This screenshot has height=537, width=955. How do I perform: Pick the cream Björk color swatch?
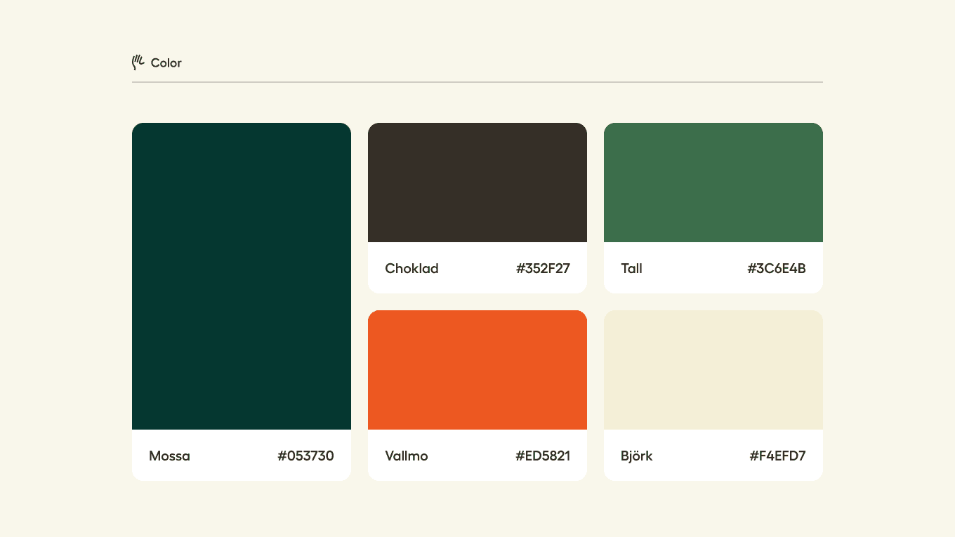[713, 370]
